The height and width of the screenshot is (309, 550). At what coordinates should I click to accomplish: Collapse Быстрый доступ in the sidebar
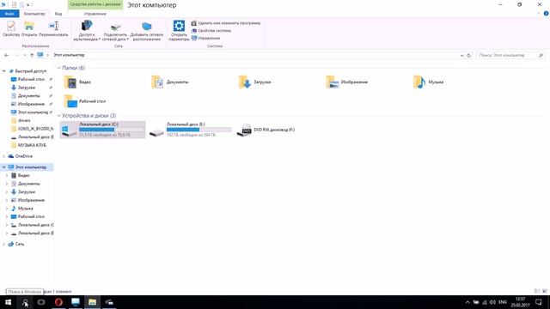[x=4, y=71]
